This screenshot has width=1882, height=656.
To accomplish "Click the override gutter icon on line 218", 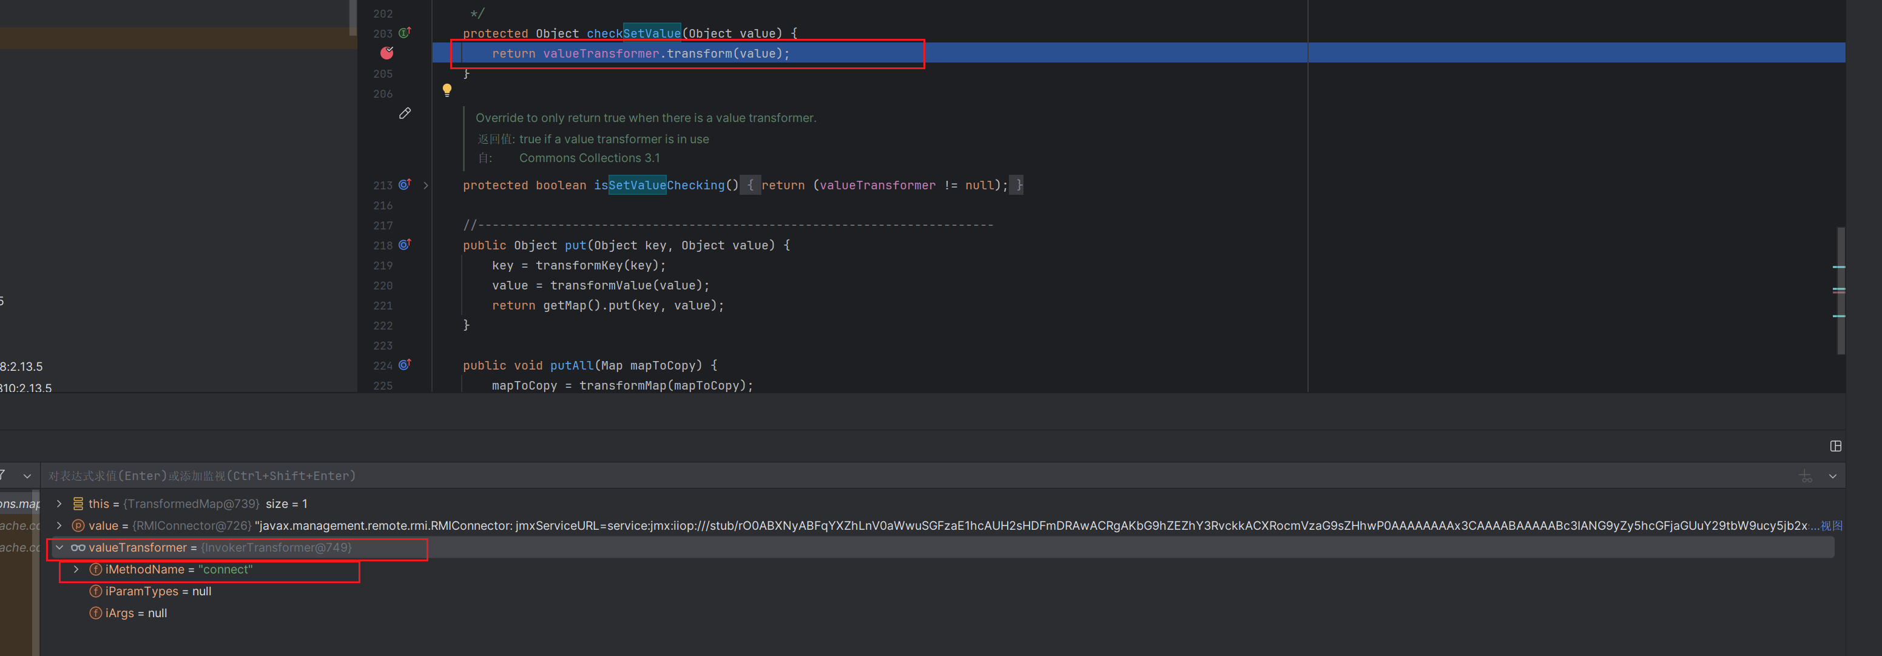I will 405,245.
